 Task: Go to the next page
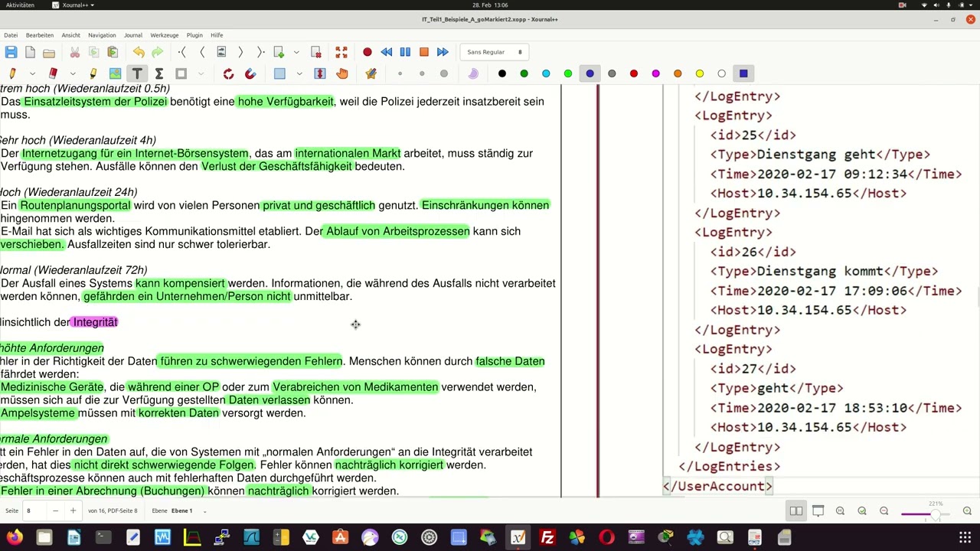[240, 52]
